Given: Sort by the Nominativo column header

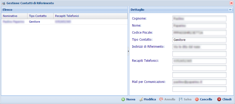Looking at the screenshot, I should (x=14, y=16).
